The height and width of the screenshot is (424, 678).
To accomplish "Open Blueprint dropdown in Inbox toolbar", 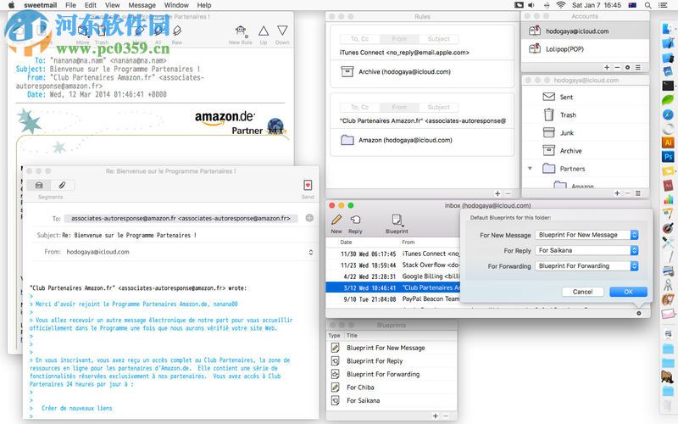I will 397,220.
